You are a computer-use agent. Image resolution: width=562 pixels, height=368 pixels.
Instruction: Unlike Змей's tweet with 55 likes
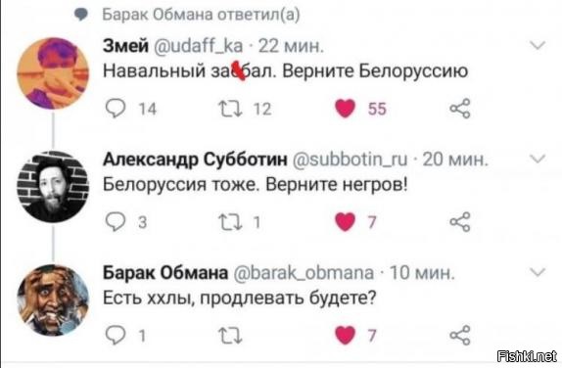[345, 109]
